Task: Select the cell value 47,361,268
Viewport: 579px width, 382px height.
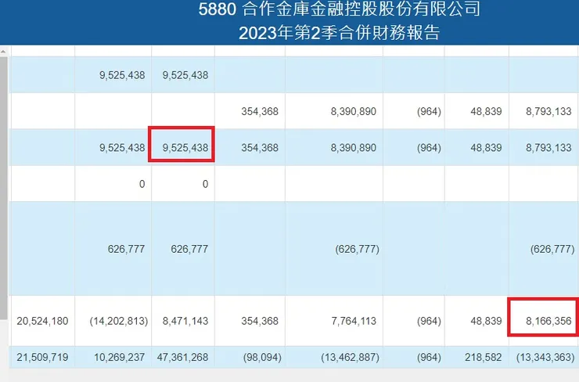Action: coord(182,357)
